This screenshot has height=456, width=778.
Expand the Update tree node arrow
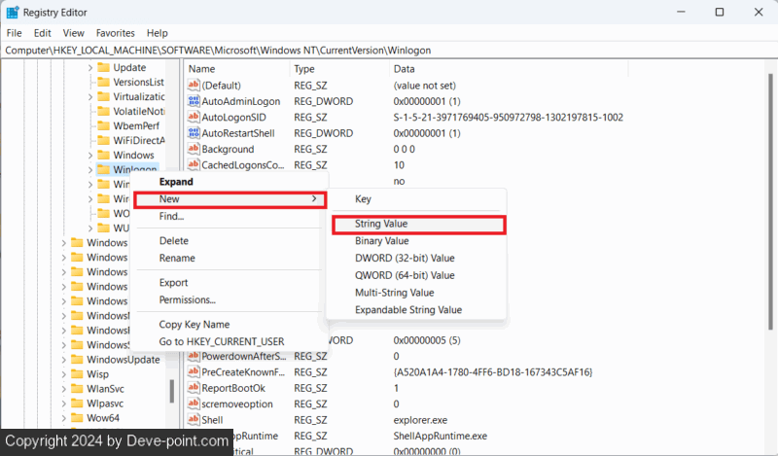coord(90,68)
